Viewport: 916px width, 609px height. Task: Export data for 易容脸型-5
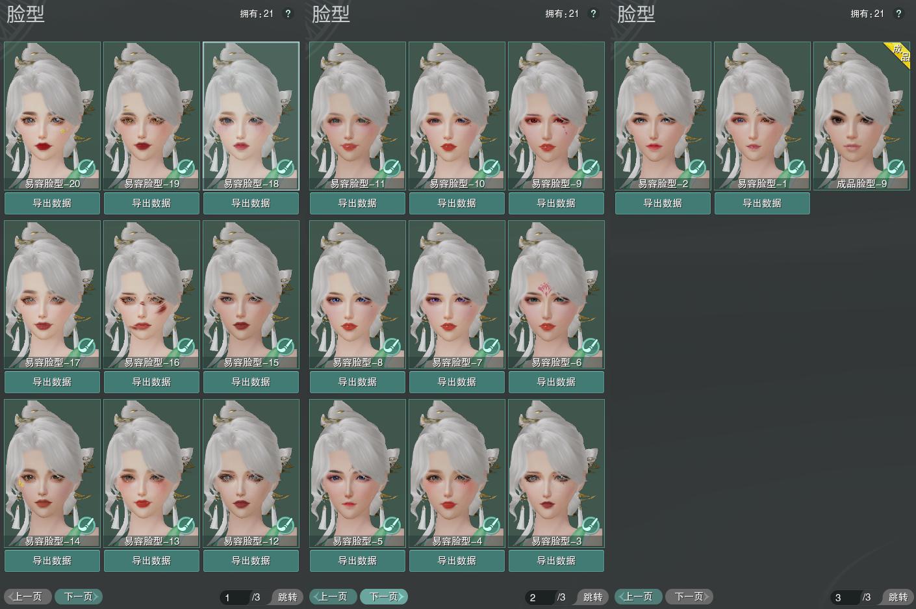tap(358, 561)
